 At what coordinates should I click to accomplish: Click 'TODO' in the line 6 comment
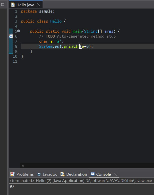50,36
